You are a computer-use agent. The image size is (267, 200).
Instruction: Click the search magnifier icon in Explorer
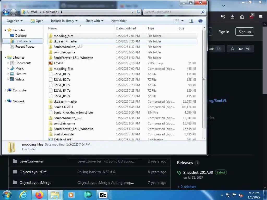click(203, 12)
